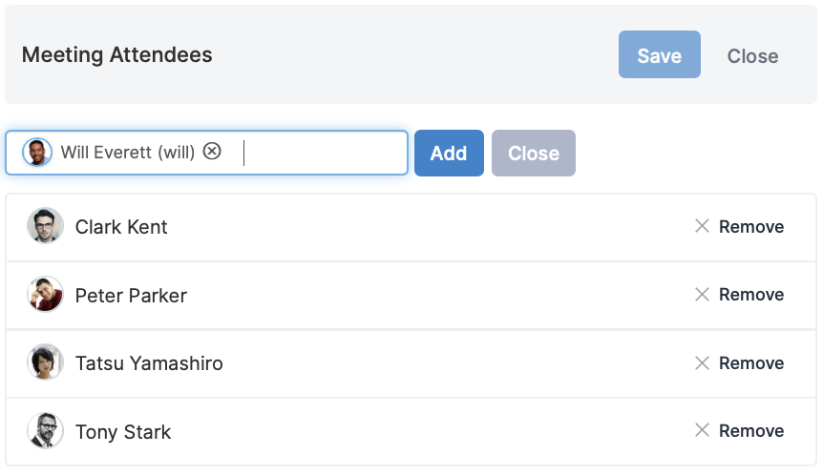Click the X icon in Tatsu Yamashiro's row
This screenshot has width=823, height=475.
pos(702,362)
